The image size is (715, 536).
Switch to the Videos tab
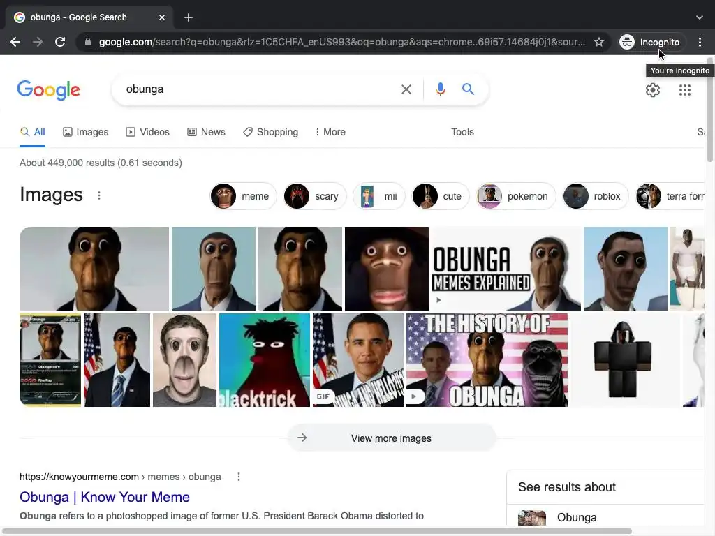(x=148, y=132)
